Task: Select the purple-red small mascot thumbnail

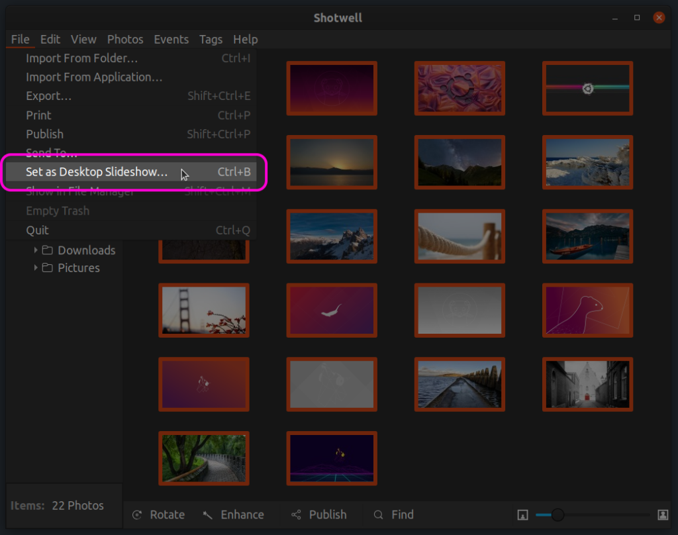Action: coord(204,384)
